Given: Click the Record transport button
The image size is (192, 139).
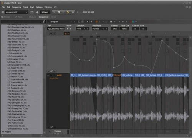Looking at the screenshot, I should pyautogui.click(x=73, y=12).
